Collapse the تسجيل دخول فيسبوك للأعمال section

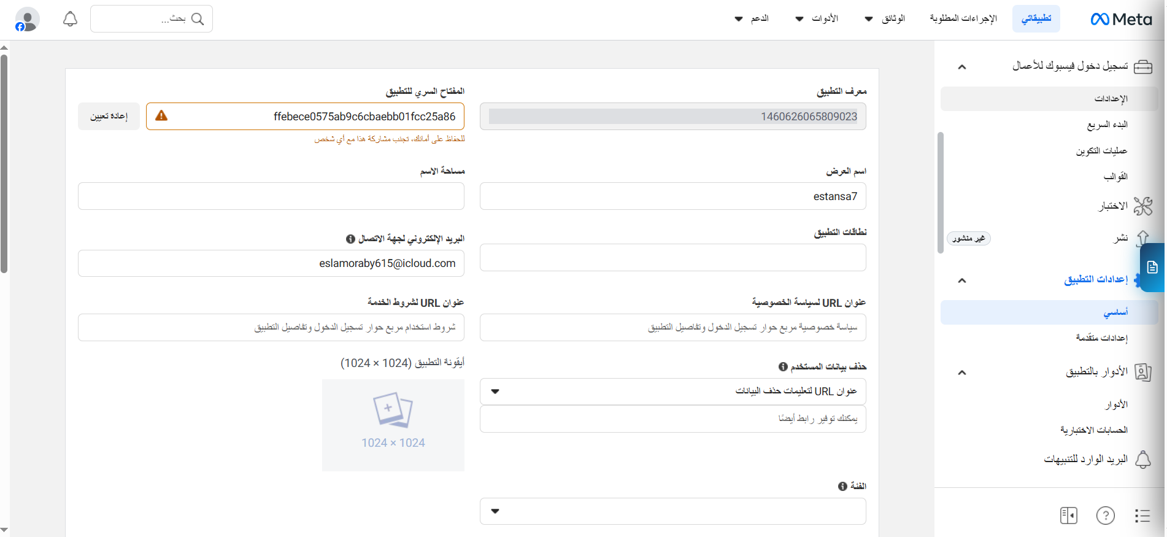point(962,66)
